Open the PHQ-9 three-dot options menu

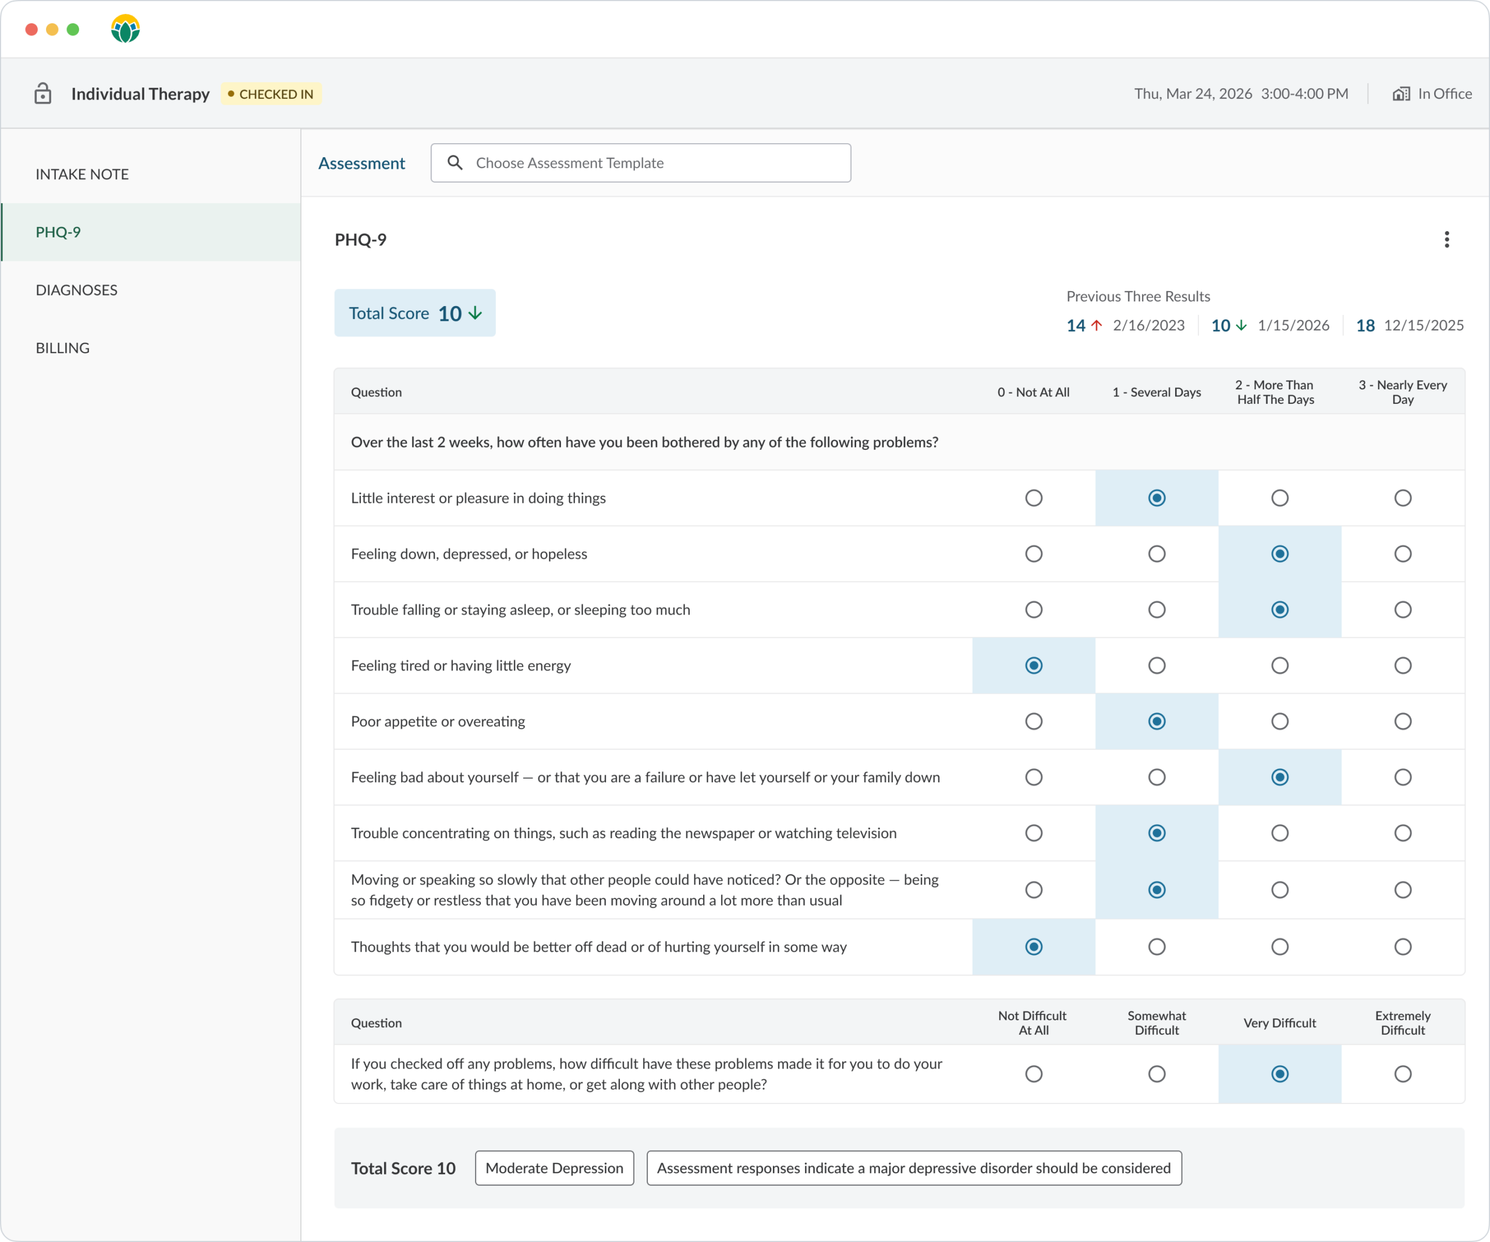(x=1446, y=240)
